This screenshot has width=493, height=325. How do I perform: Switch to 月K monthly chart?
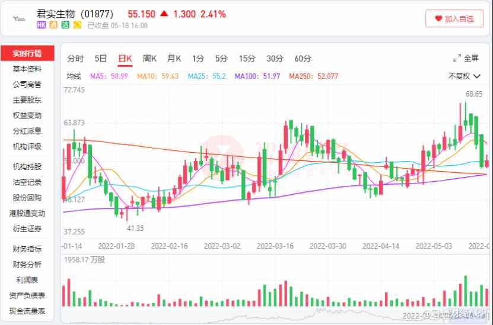coord(174,58)
